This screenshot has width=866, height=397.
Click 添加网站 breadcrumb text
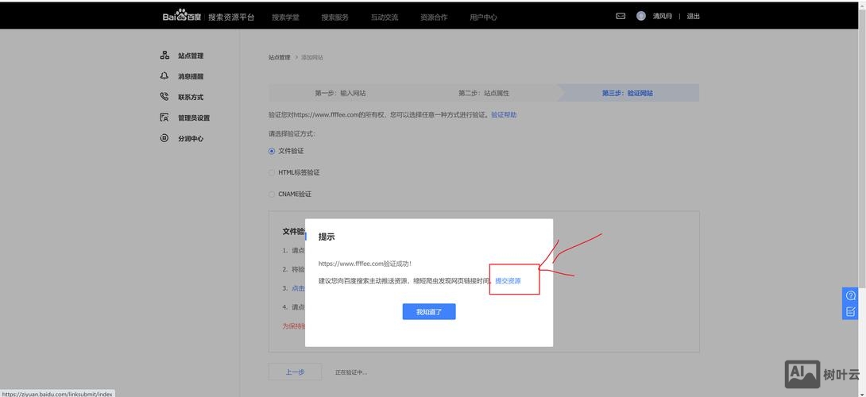[x=312, y=57]
